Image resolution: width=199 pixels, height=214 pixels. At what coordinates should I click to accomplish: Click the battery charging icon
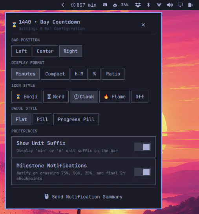click(x=190, y=5)
